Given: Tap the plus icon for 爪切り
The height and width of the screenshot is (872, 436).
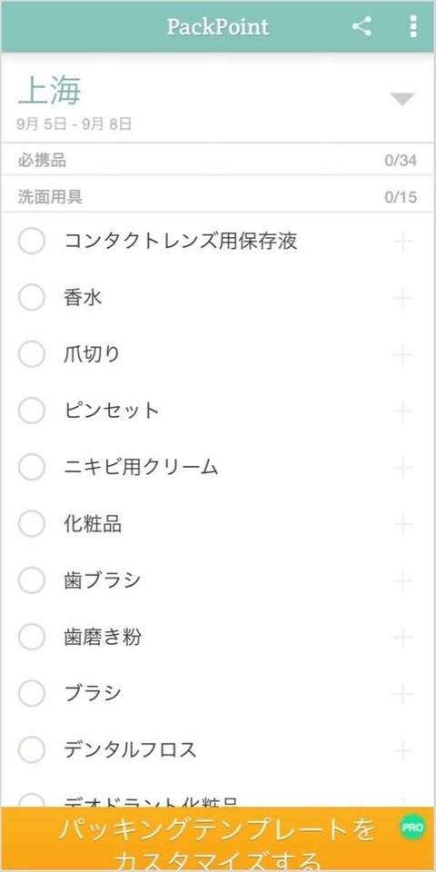Looking at the screenshot, I should [402, 355].
